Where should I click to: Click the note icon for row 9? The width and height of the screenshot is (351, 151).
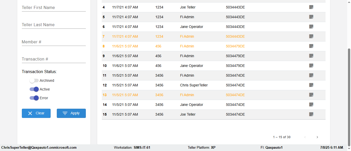tap(311, 56)
